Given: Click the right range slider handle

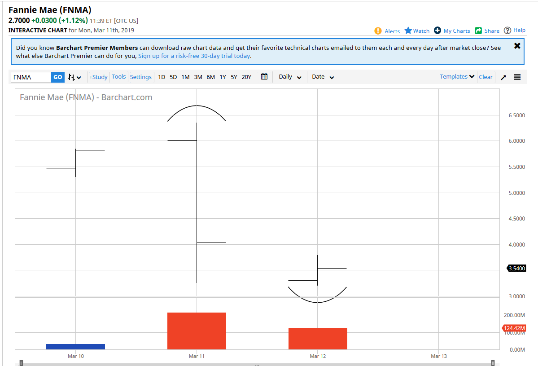Looking at the screenshot, I should click(493, 363).
